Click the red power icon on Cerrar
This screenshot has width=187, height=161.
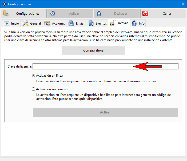tap(145, 14)
